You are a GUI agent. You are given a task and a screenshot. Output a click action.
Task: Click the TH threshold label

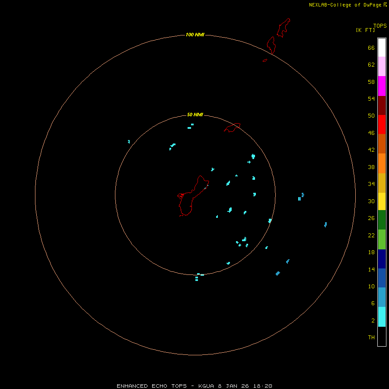(x=371, y=337)
